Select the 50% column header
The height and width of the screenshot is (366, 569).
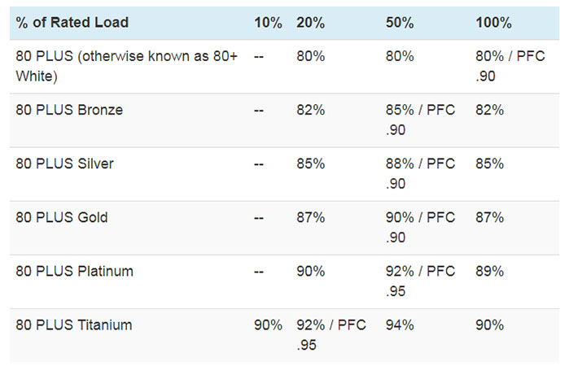pos(400,23)
